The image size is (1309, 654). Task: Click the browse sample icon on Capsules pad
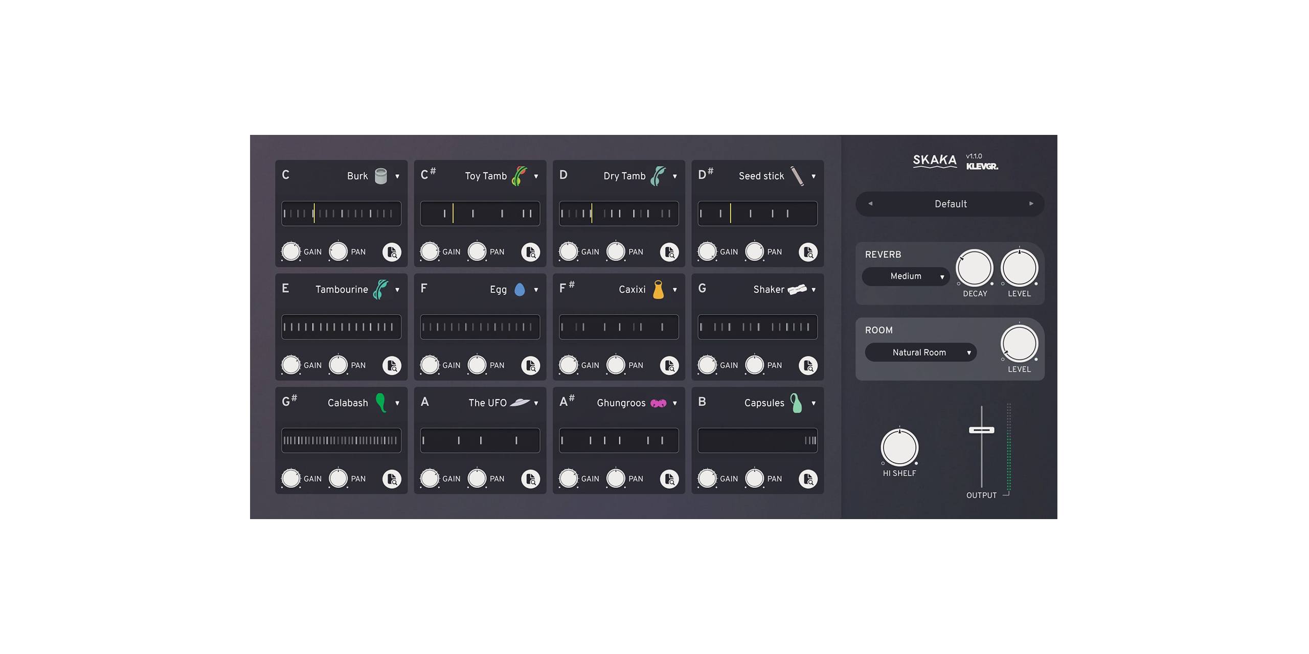(808, 479)
